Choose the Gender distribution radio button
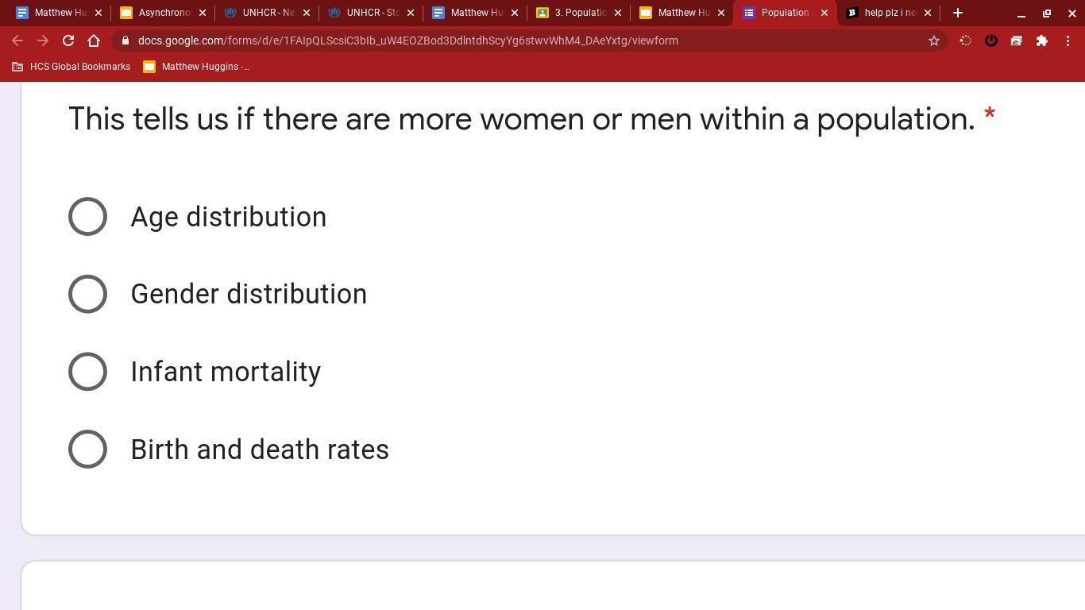 tap(87, 294)
